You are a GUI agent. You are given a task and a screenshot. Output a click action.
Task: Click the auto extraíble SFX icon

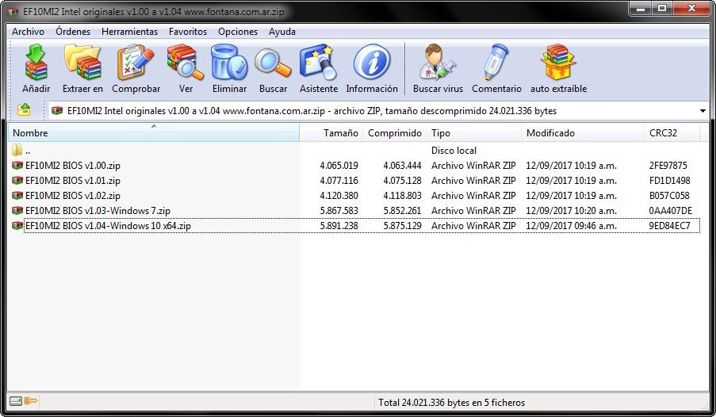coord(558,63)
